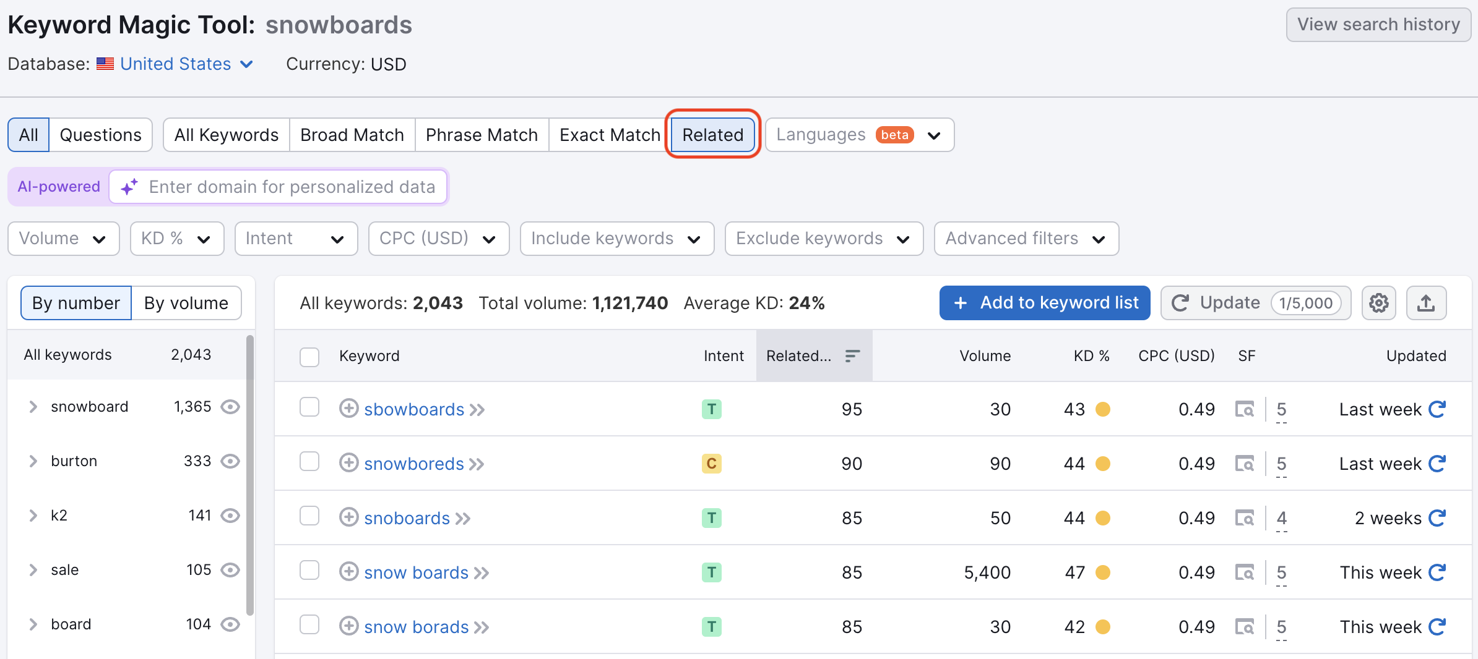This screenshot has height=659, width=1478.
Task: Click the keyword groups sidebar scrollbar
Action: (x=250, y=476)
